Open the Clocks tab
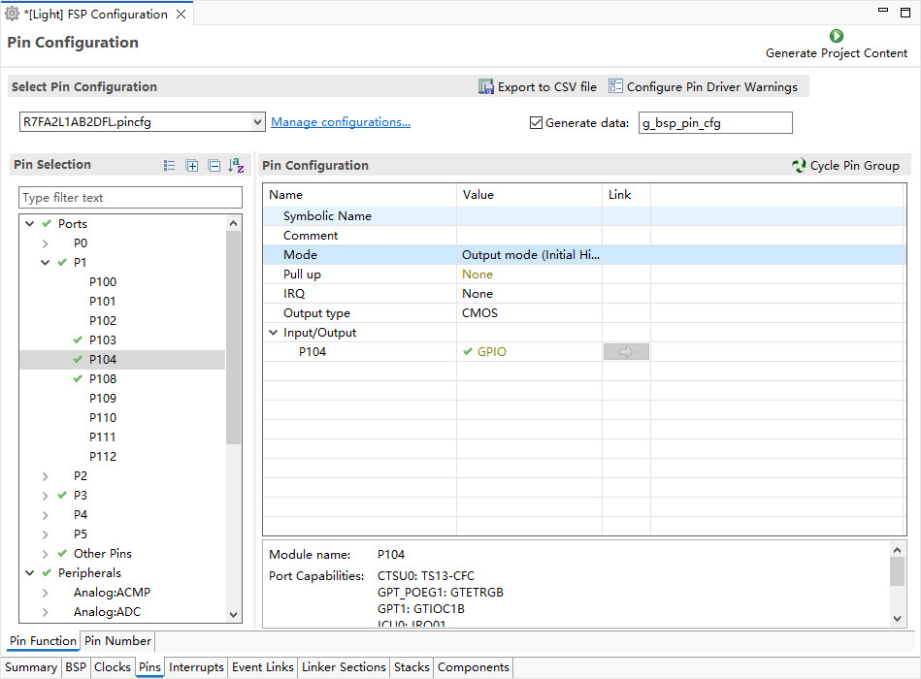This screenshot has width=921, height=679. click(x=113, y=667)
